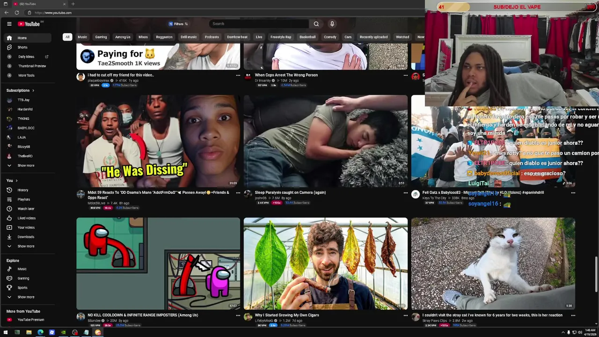This screenshot has height=337, width=599.
Task: Select the Music filter chip
Action: 82,37
